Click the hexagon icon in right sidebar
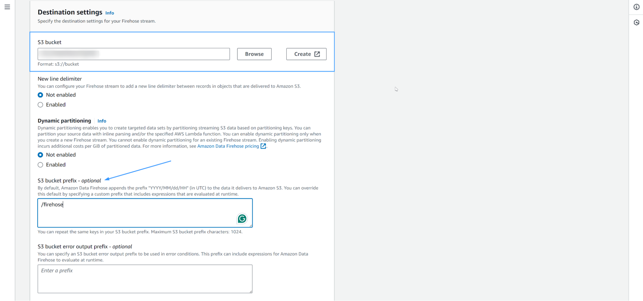Viewport: 643px width, 301px height. point(636,22)
